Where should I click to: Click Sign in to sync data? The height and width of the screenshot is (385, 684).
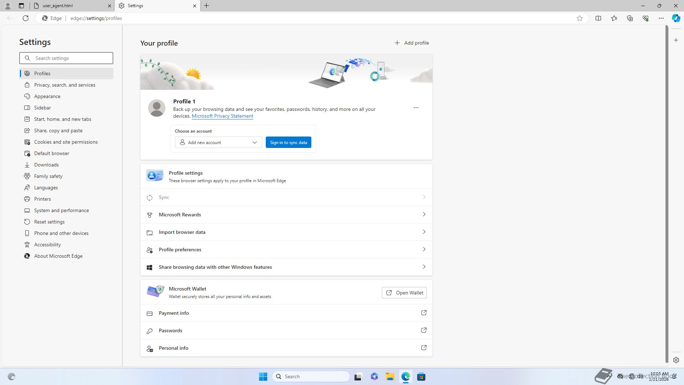click(x=288, y=143)
